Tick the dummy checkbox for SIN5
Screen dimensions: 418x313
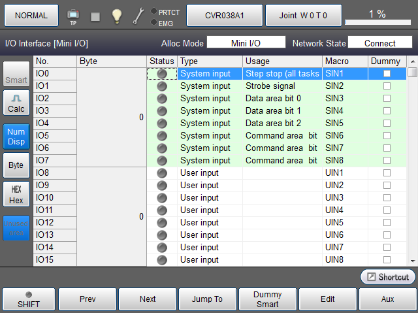[387, 124]
